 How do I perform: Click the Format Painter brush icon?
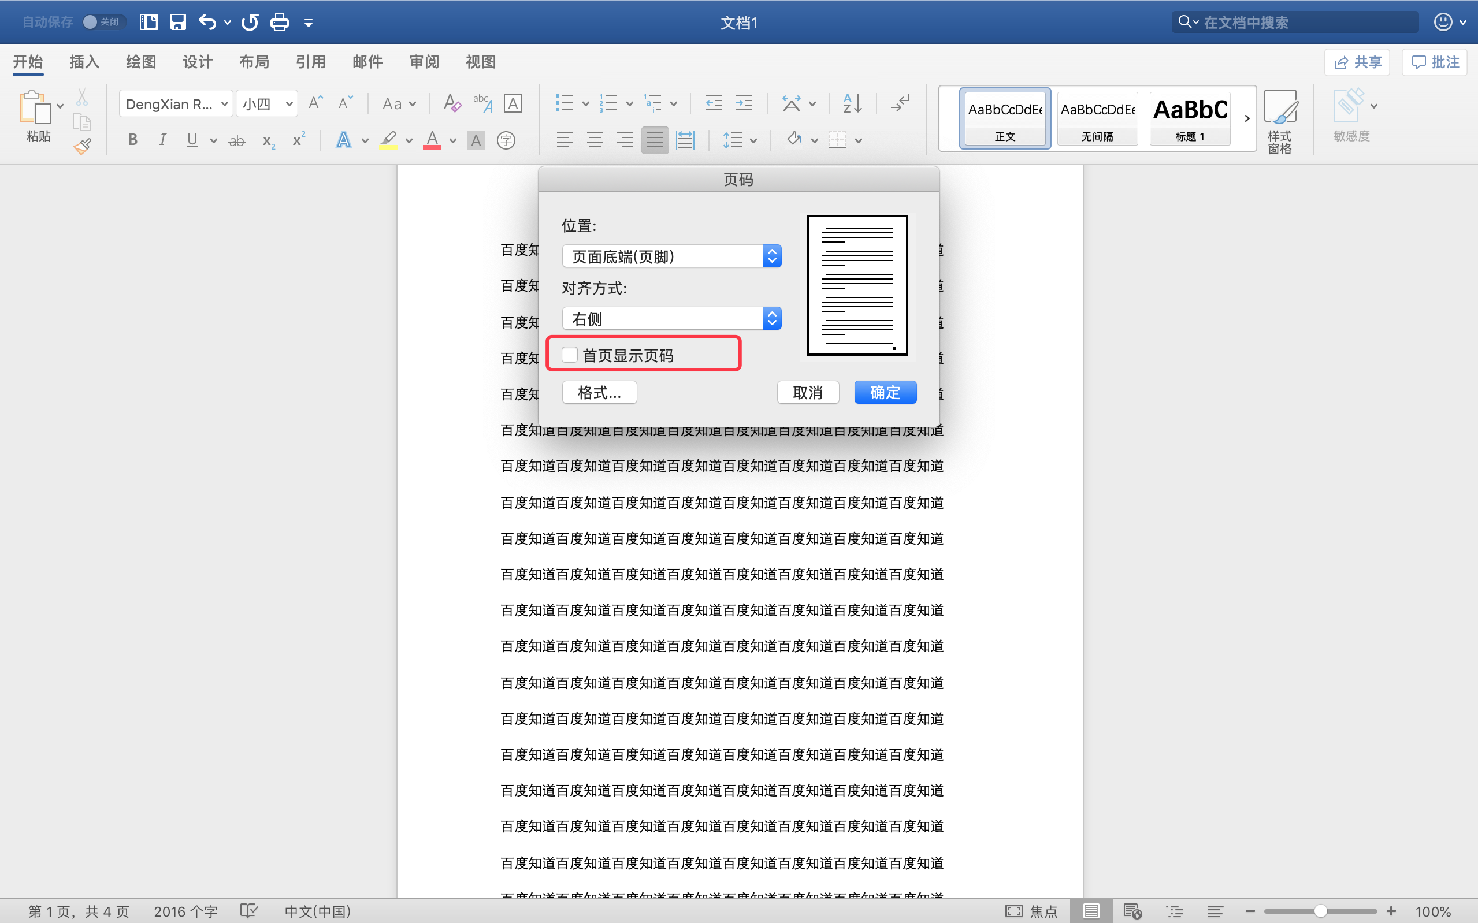pyautogui.click(x=83, y=147)
